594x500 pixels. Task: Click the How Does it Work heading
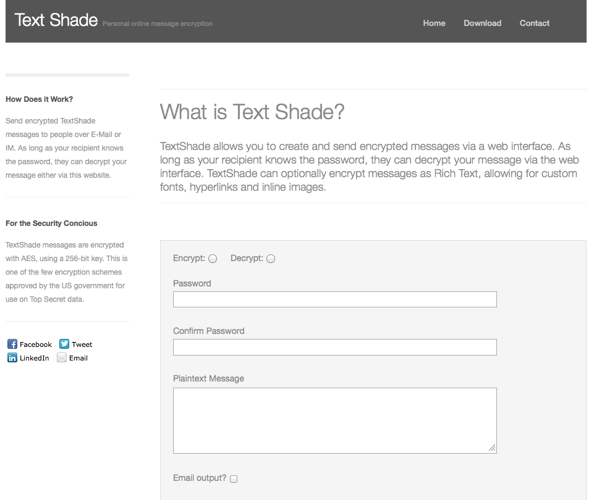39,99
